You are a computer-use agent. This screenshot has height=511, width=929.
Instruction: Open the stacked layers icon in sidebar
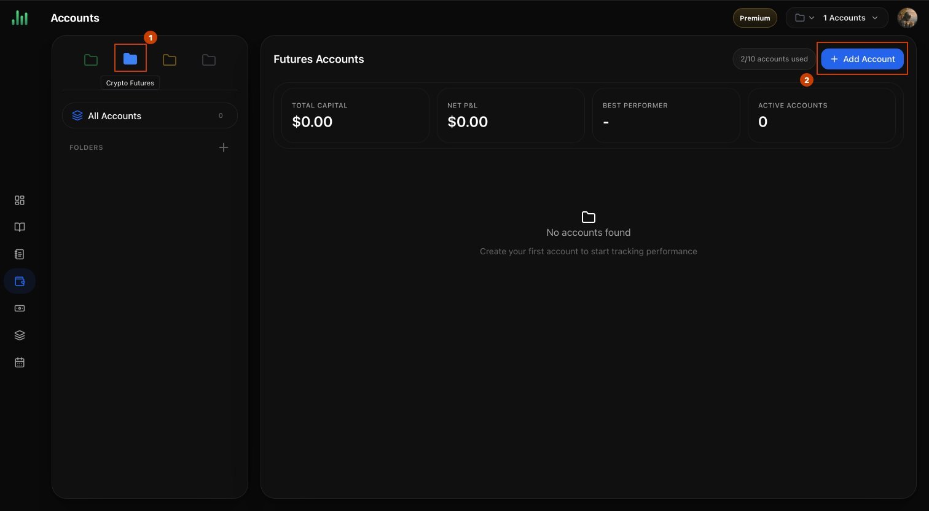[x=20, y=335]
